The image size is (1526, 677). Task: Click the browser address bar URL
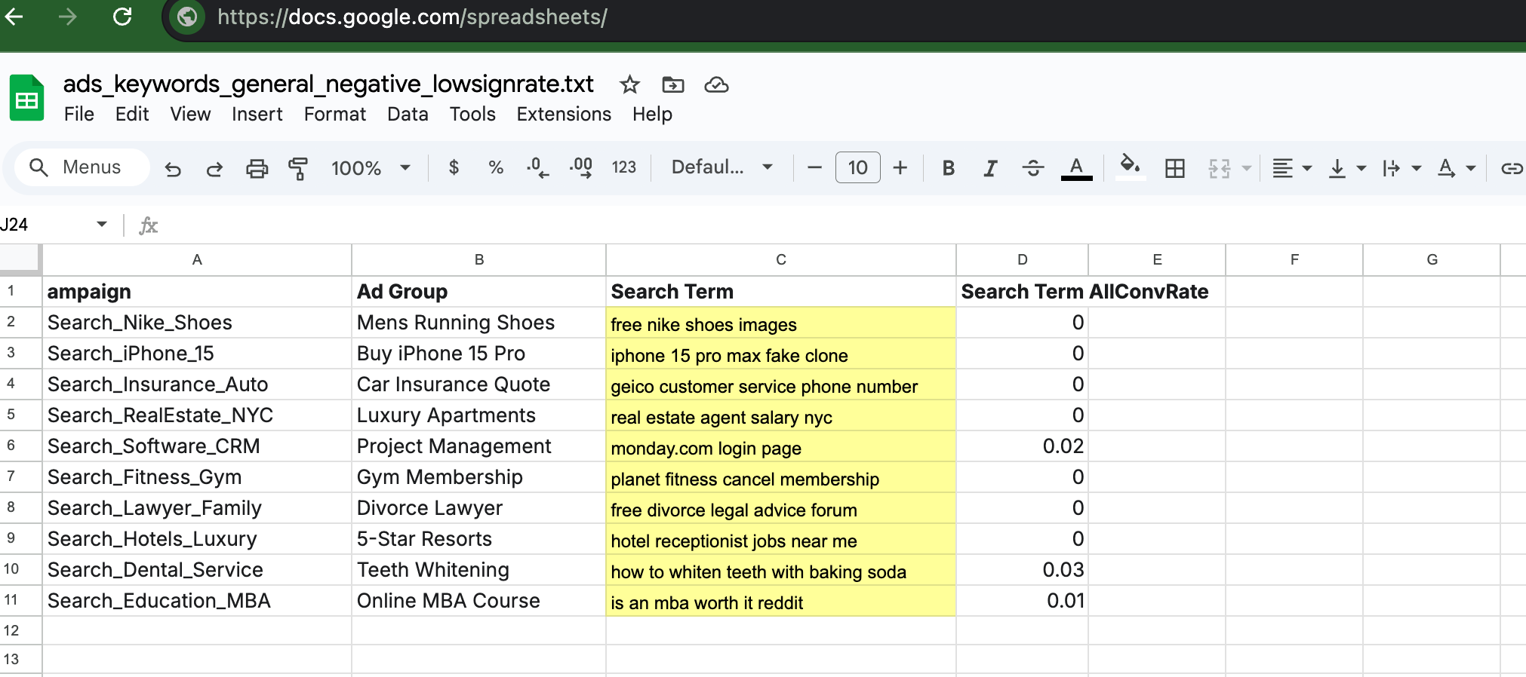[412, 17]
